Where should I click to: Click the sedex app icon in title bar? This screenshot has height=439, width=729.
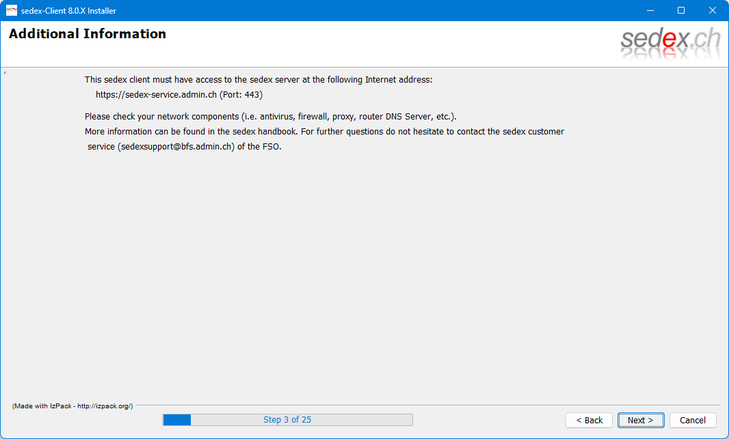(12, 10)
